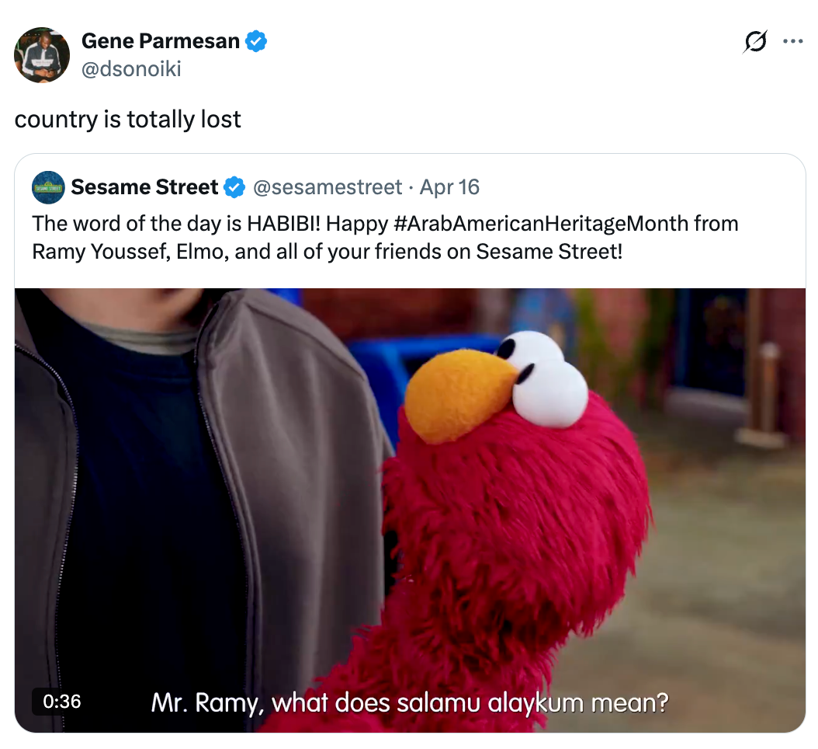The image size is (818, 749).
Task: Select the "country is totally lost" tweet text
Action: tap(128, 119)
